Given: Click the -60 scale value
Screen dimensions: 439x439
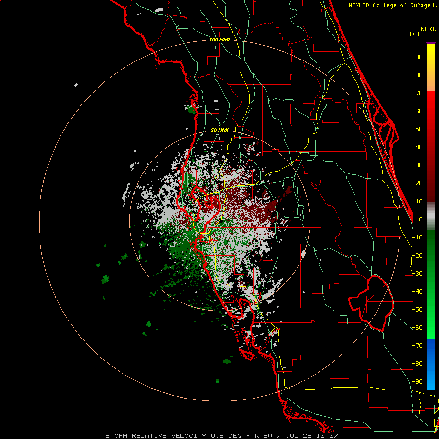Looking at the screenshot, I should 417,328.
